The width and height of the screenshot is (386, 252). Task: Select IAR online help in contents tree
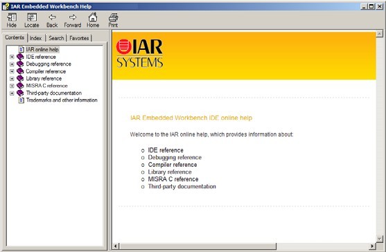pyautogui.click(x=42, y=49)
